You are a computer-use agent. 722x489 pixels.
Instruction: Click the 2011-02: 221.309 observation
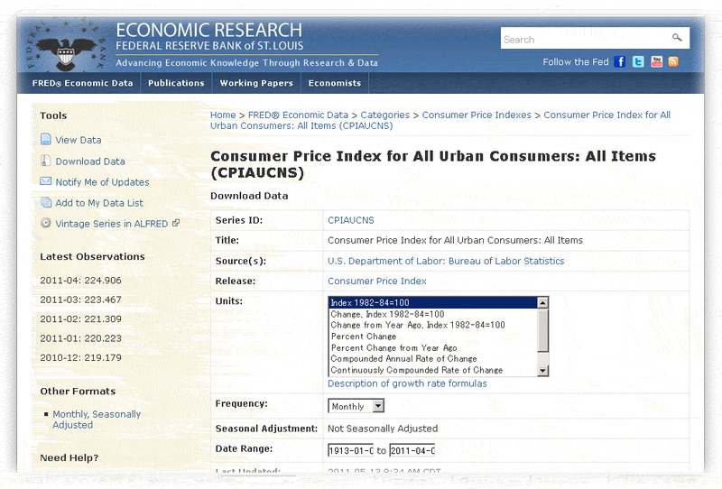(x=80, y=319)
